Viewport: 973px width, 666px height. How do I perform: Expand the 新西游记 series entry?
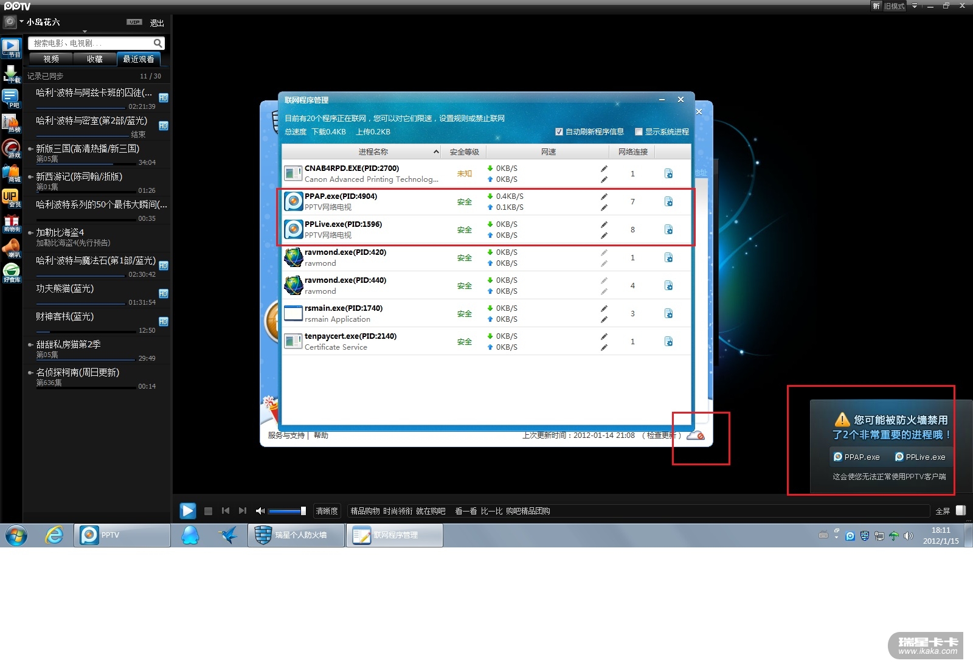(30, 176)
